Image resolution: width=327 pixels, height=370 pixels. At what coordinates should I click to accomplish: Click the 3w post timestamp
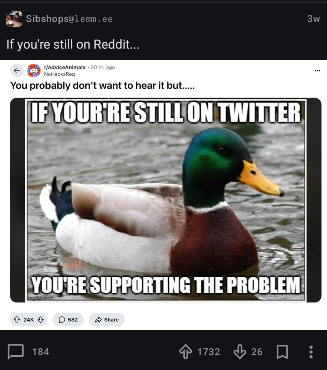(313, 19)
